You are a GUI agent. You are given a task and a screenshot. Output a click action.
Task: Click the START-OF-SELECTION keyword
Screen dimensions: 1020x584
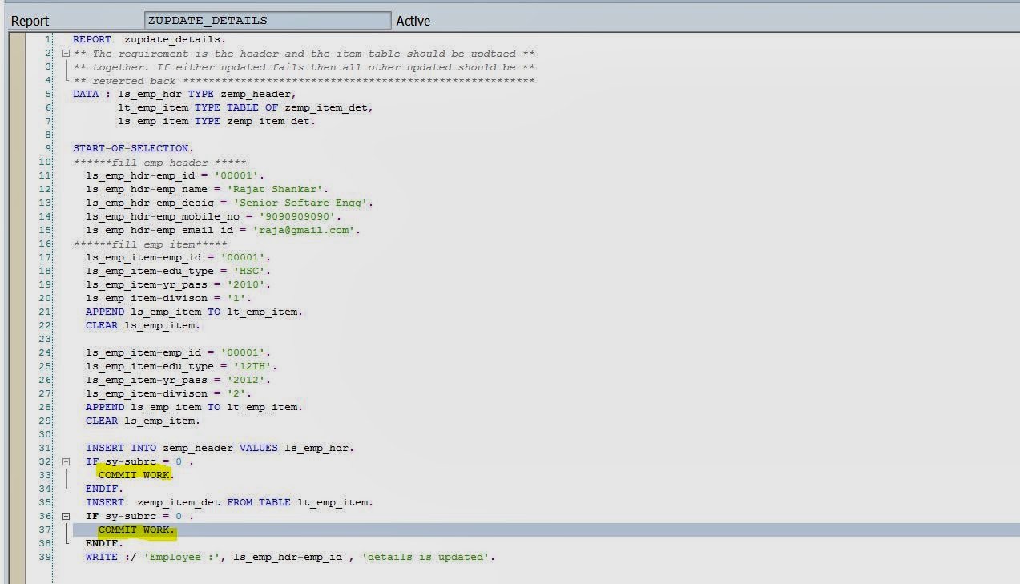(x=132, y=148)
